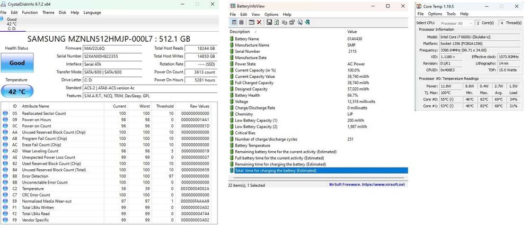
Task: Click Threshold column header in CrystalDiskInfo
Action: (165, 106)
